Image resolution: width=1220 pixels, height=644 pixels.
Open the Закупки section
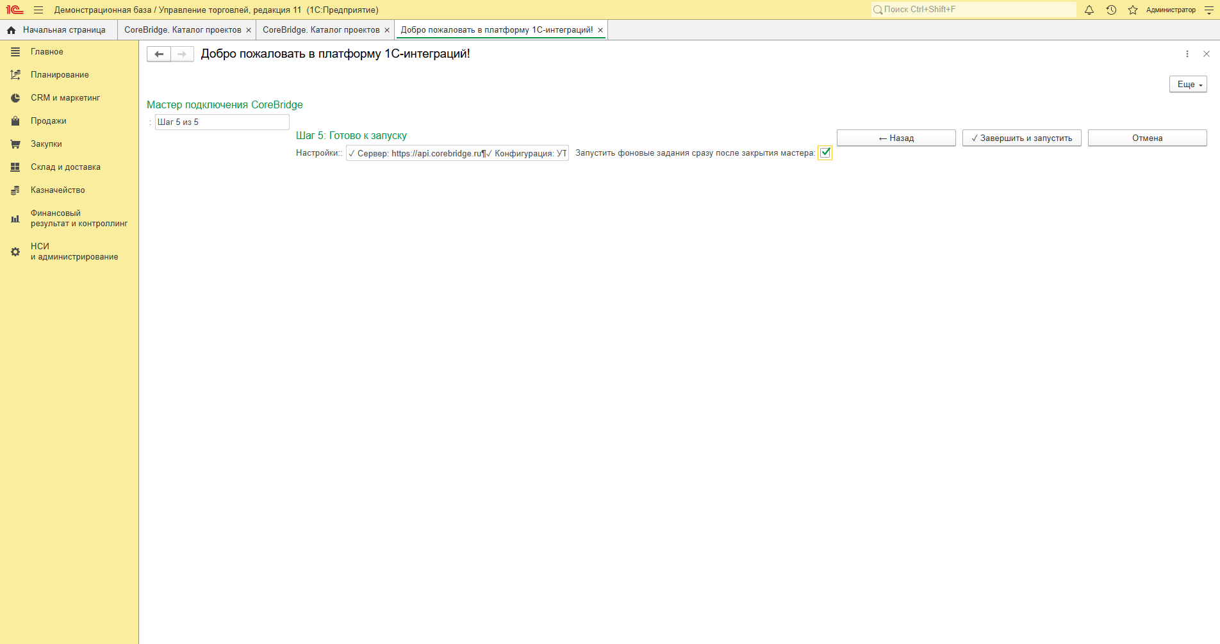click(69, 144)
